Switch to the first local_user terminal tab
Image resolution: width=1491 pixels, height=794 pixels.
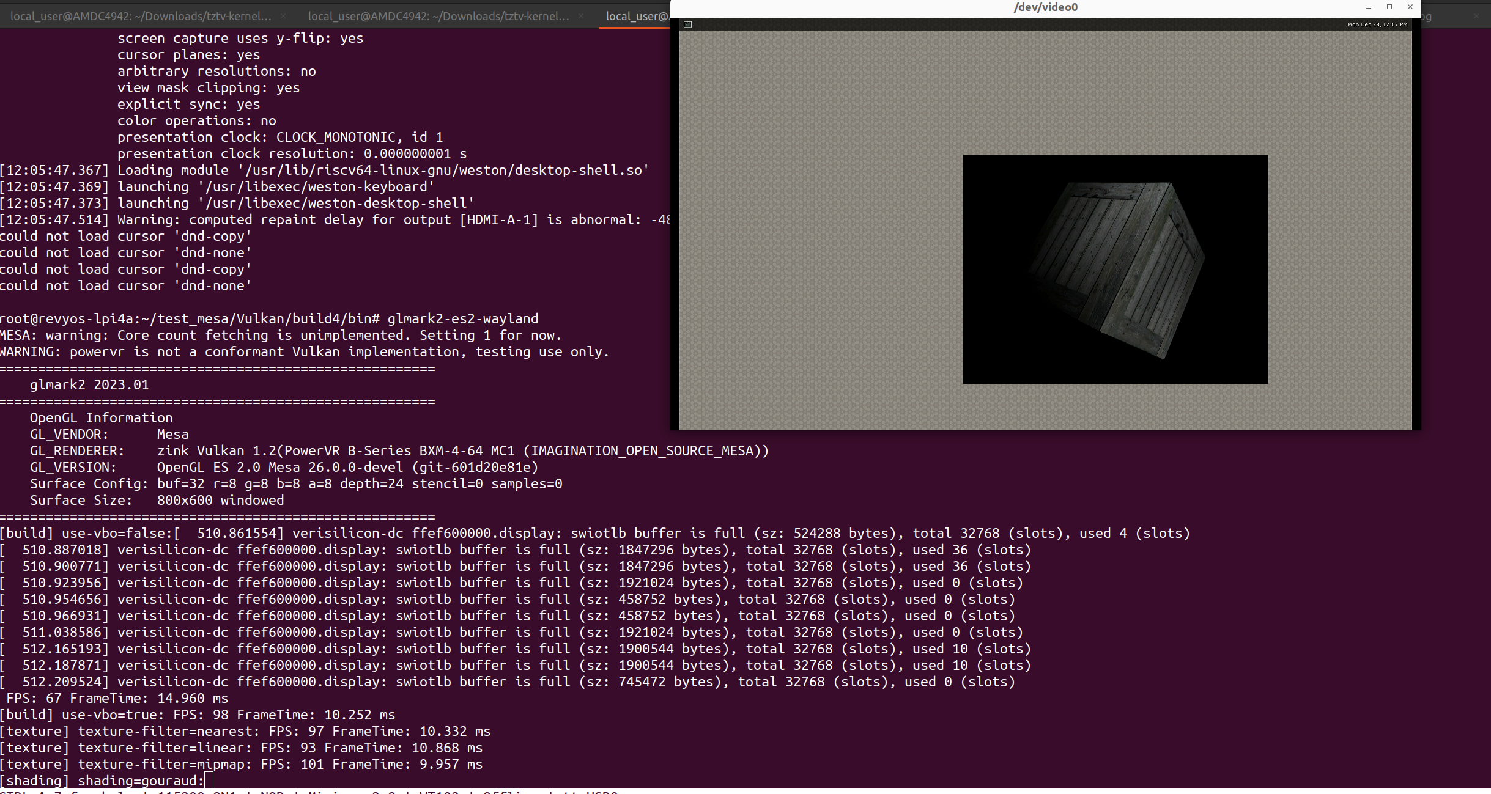[141, 17]
